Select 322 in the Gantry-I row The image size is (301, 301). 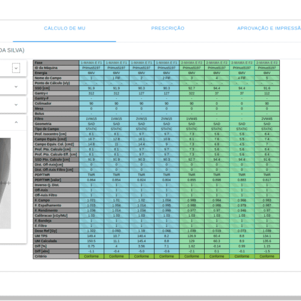point(191,93)
